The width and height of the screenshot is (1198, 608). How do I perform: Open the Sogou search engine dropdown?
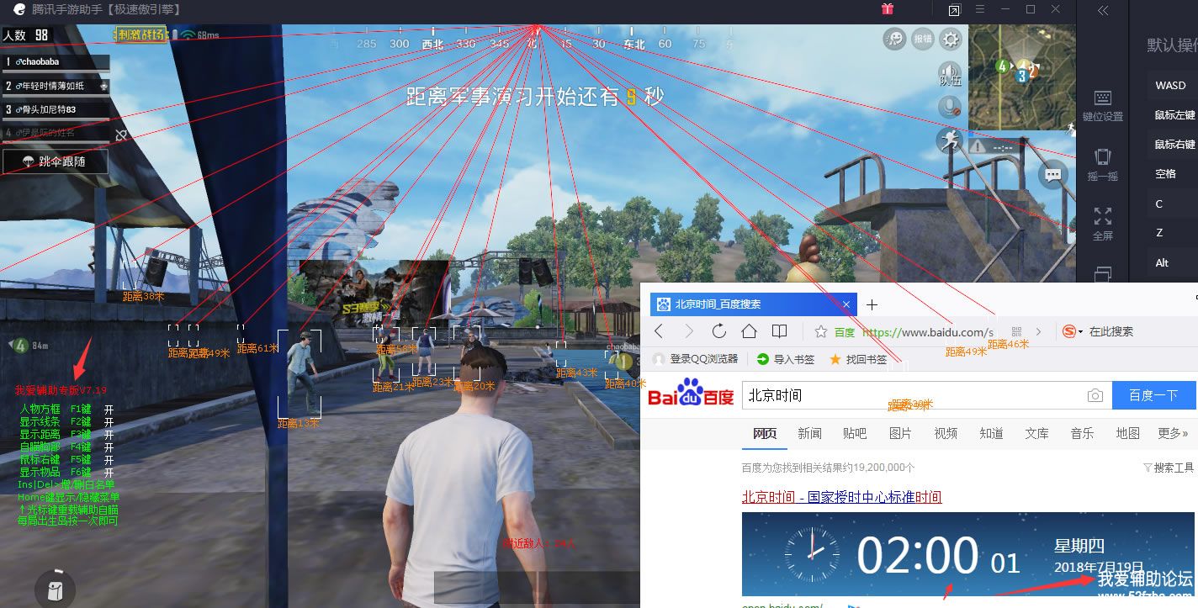[x=1073, y=331]
